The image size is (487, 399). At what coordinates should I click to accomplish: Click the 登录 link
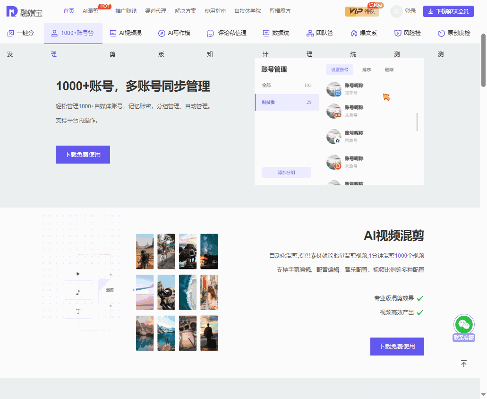coord(410,11)
